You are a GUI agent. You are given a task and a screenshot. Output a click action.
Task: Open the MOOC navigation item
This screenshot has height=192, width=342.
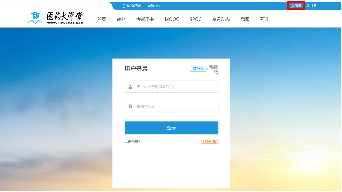tap(172, 20)
